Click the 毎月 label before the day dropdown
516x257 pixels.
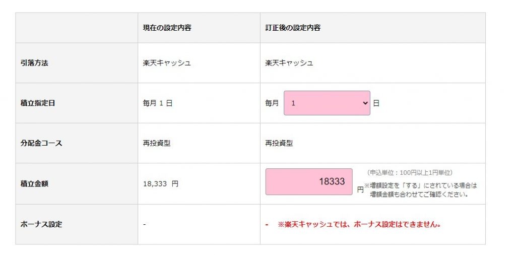click(272, 103)
